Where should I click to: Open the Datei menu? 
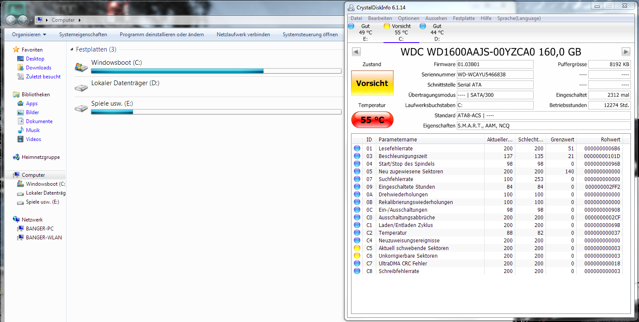coord(356,18)
